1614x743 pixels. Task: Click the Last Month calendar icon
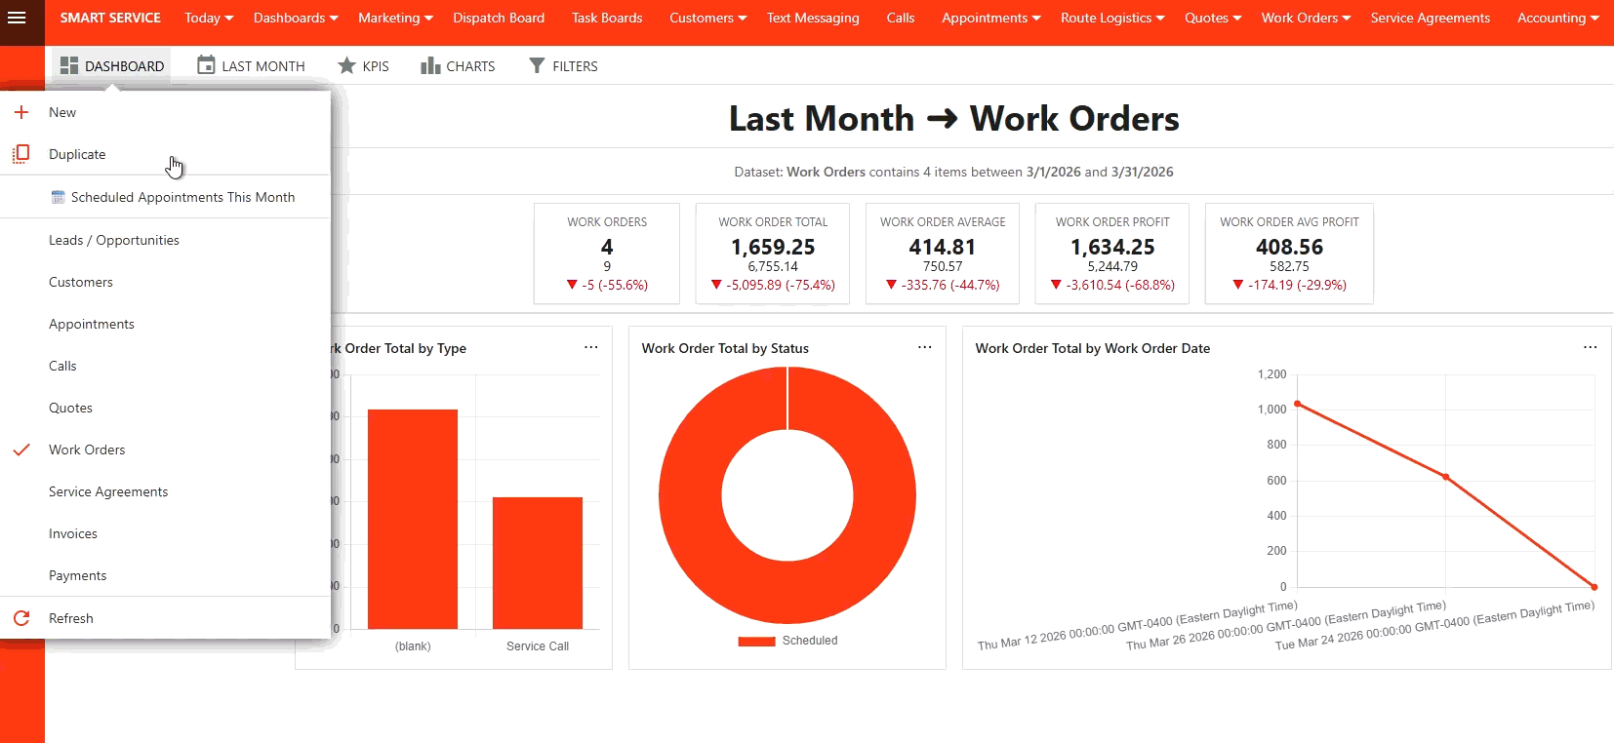(x=206, y=65)
